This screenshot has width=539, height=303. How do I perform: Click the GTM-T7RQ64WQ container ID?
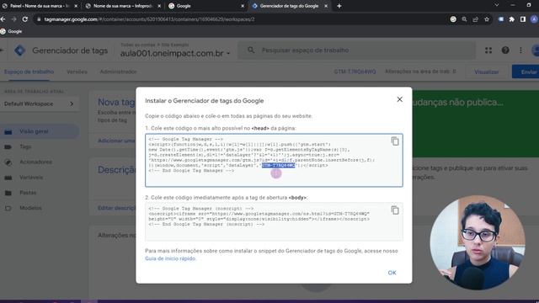tap(355, 72)
